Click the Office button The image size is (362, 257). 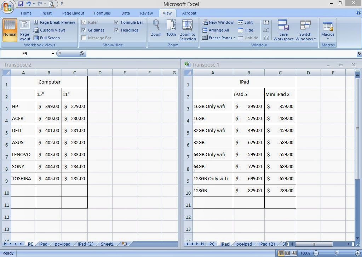coord(7,7)
